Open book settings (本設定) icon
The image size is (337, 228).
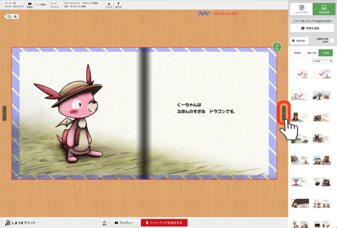point(30,5)
